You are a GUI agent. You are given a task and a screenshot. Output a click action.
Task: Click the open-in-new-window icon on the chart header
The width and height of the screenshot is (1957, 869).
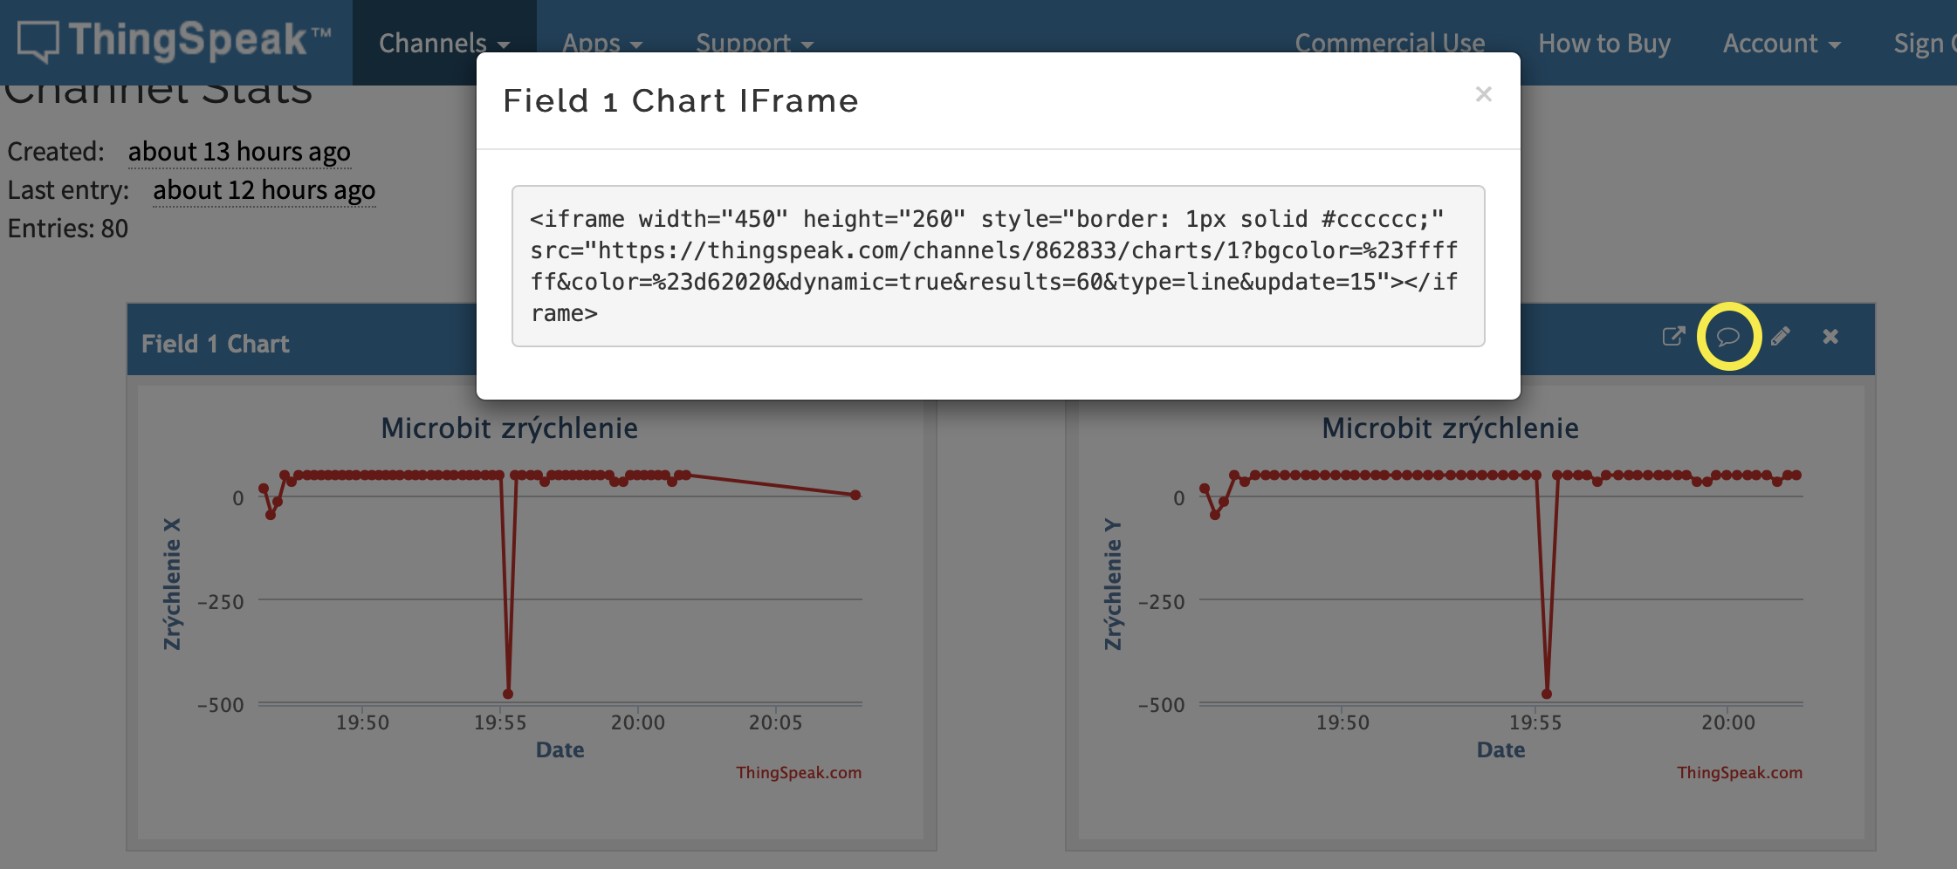1672,337
